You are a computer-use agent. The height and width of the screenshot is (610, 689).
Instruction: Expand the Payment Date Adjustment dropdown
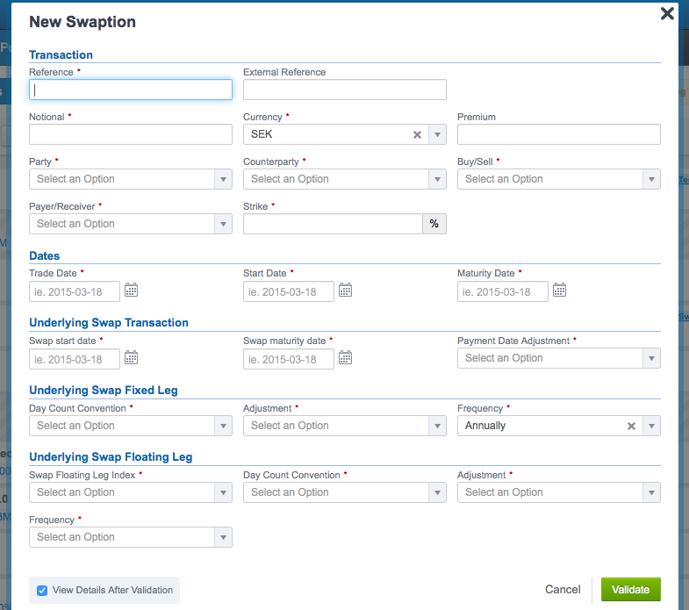[x=558, y=358]
